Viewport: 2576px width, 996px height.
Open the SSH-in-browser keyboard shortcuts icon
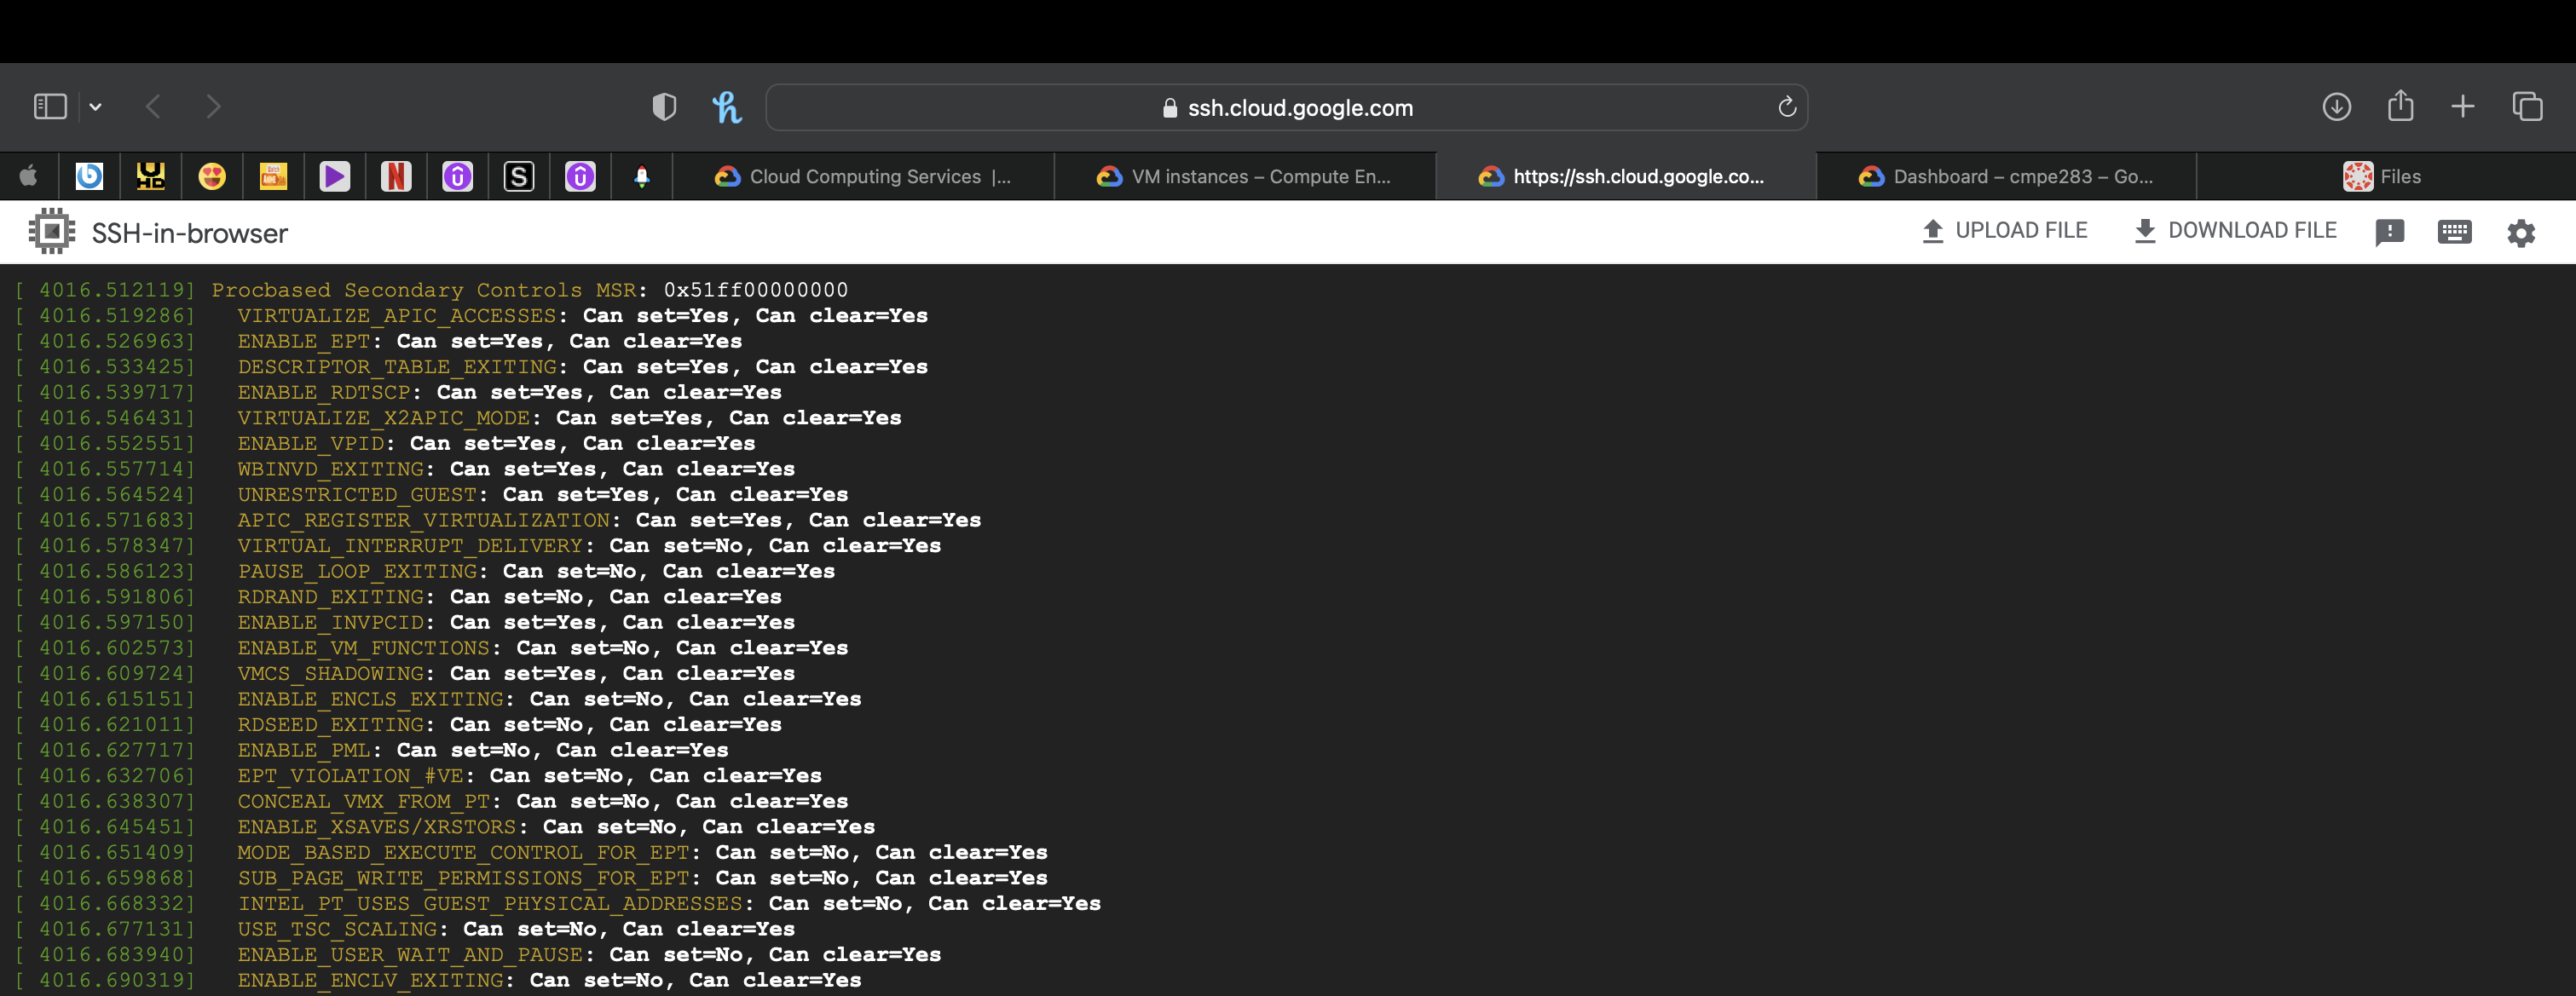tap(2456, 231)
